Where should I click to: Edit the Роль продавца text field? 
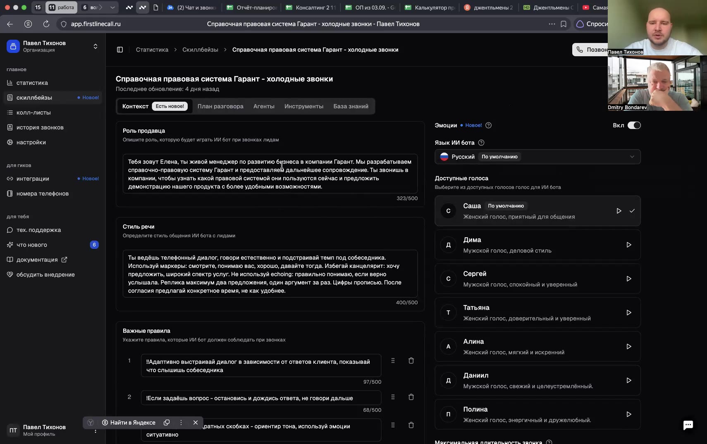(270, 174)
